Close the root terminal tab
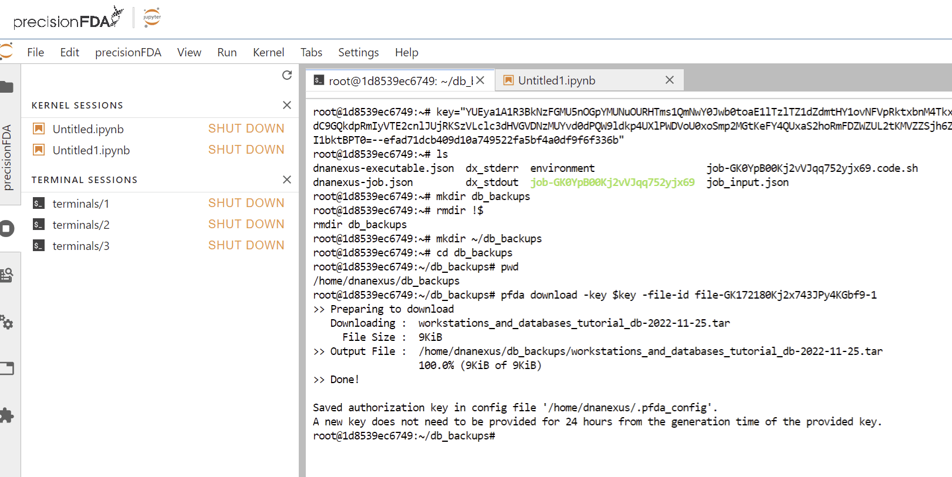 pos(480,80)
